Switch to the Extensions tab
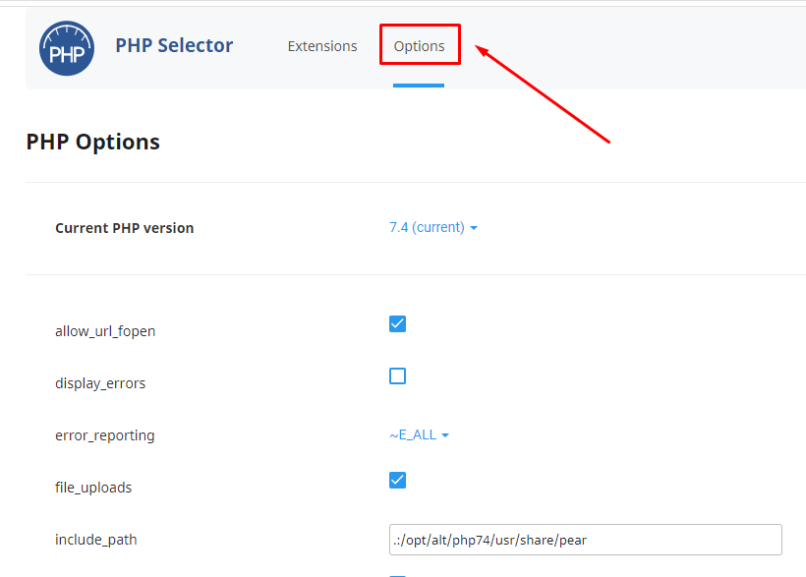806x577 pixels. 322,45
